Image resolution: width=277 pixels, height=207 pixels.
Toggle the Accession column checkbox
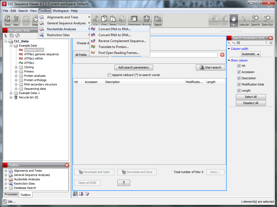click(239, 72)
